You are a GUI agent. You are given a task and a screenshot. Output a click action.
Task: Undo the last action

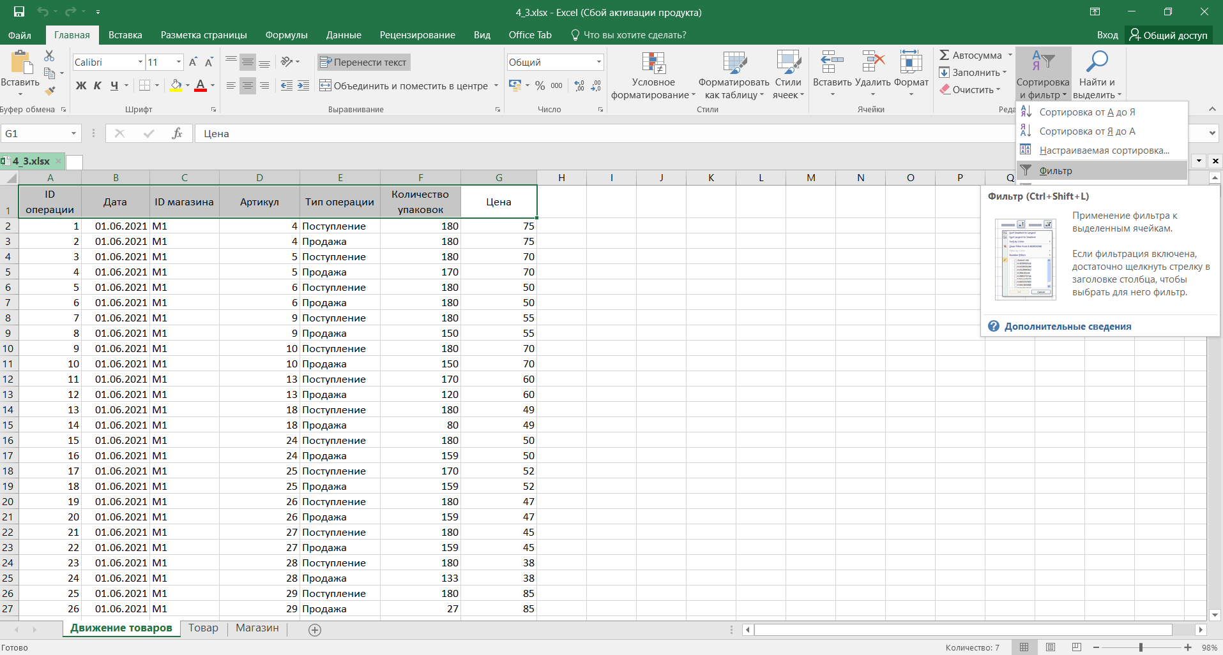coord(43,12)
